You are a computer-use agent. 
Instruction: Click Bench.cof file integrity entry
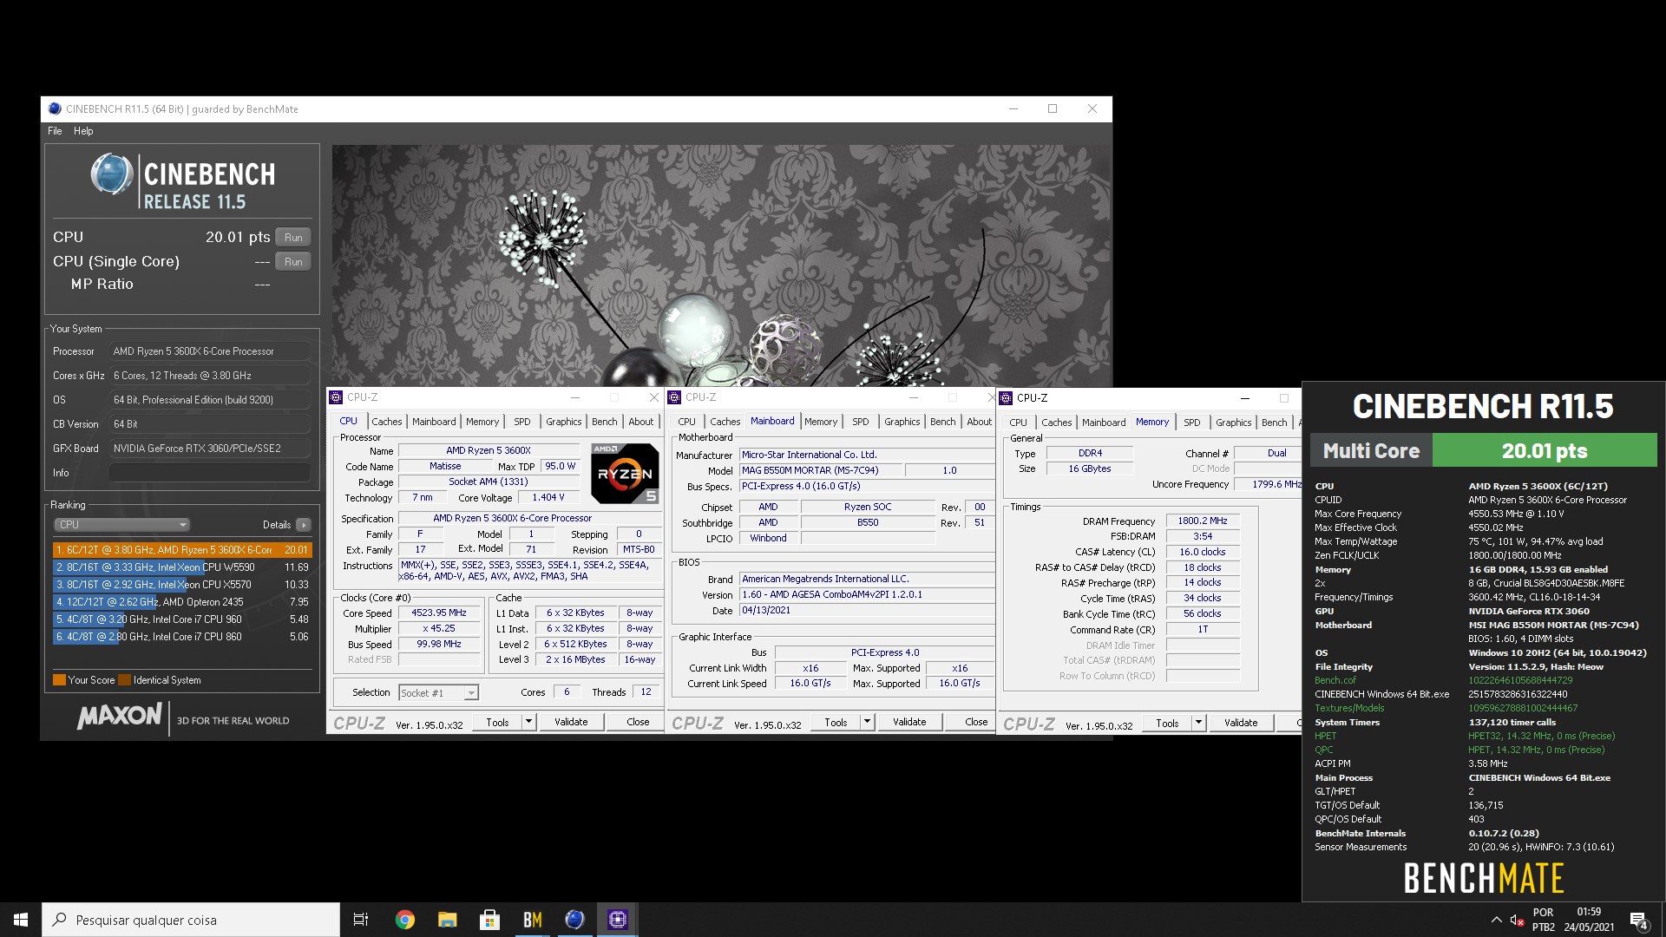[1335, 680]
